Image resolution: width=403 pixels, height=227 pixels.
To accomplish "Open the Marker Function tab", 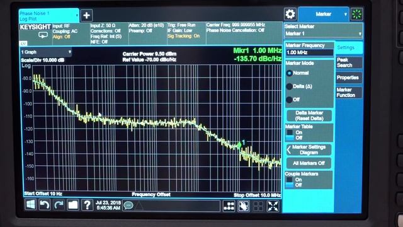I will (349, 93).
